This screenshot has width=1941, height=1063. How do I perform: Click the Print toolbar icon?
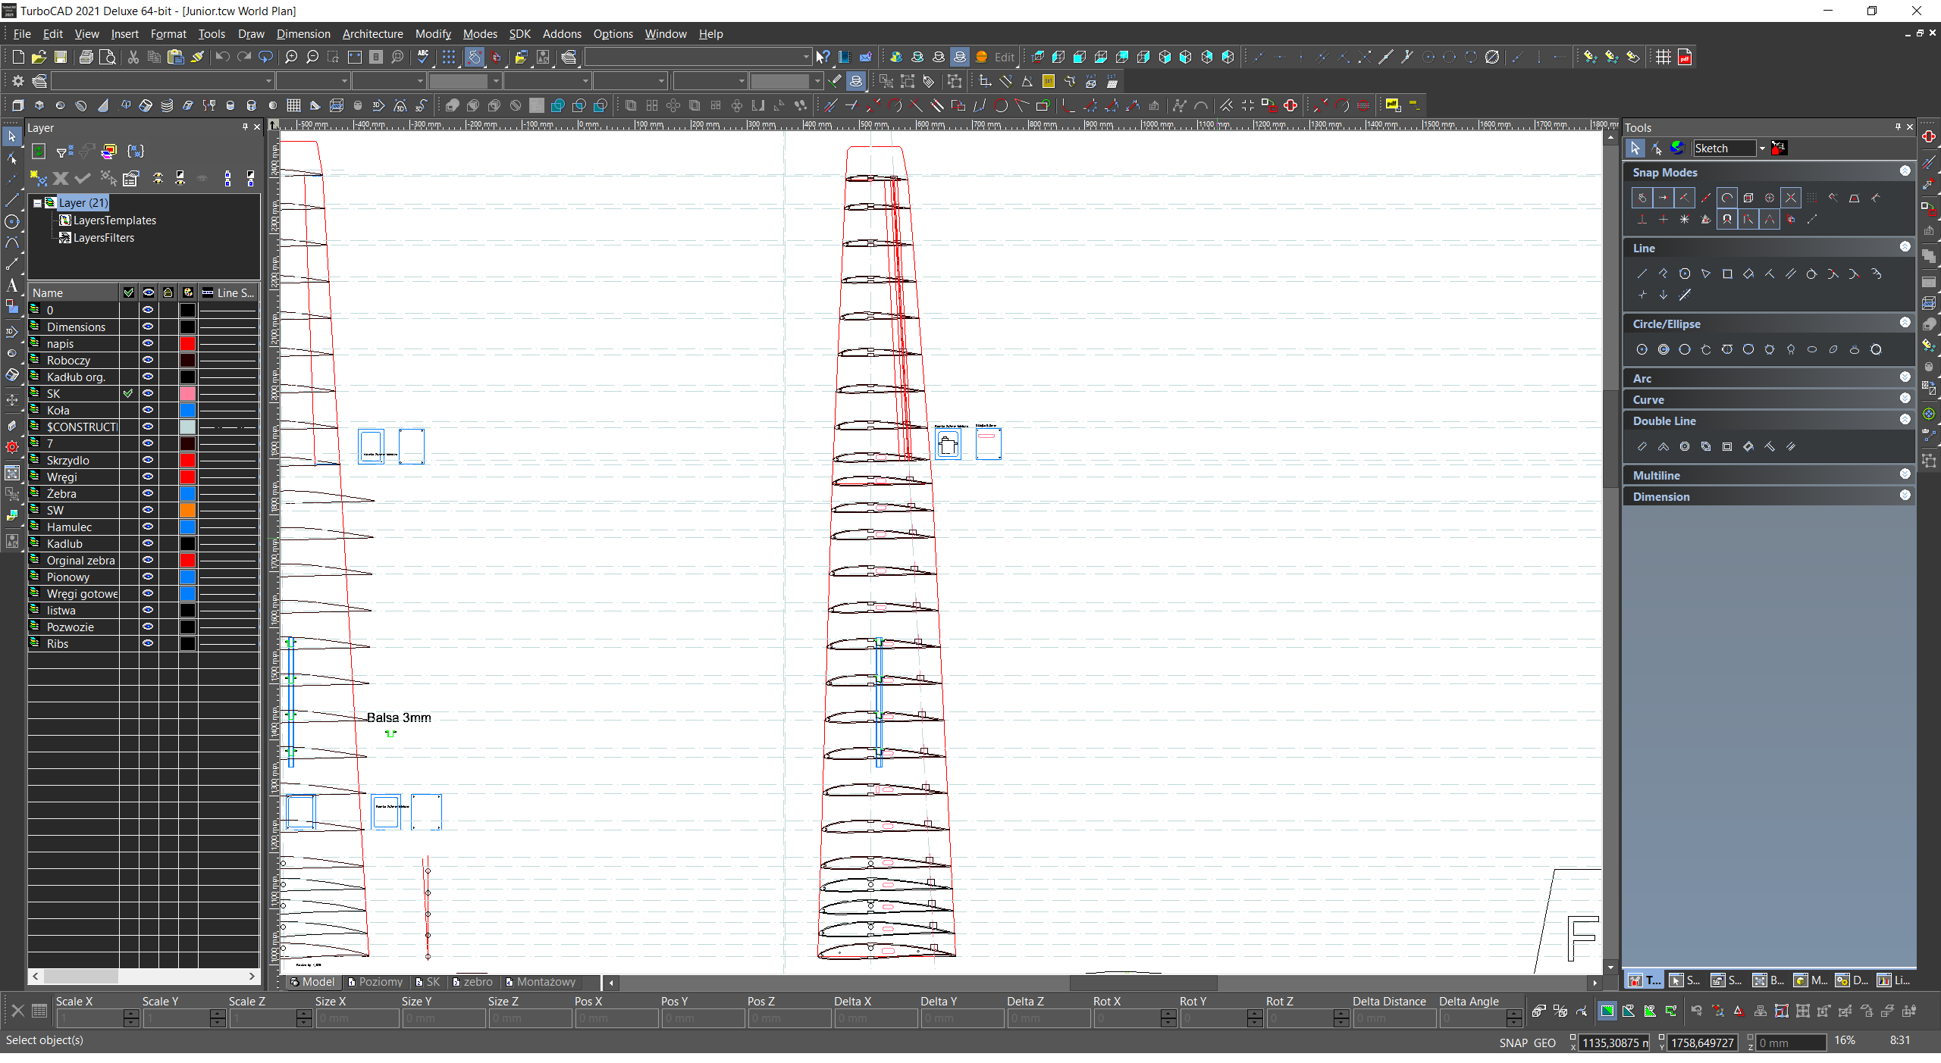[x=86, y=58]
